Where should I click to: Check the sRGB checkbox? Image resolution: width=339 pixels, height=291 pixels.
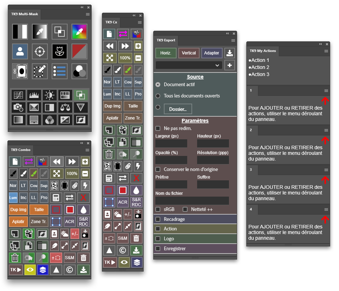158,209
